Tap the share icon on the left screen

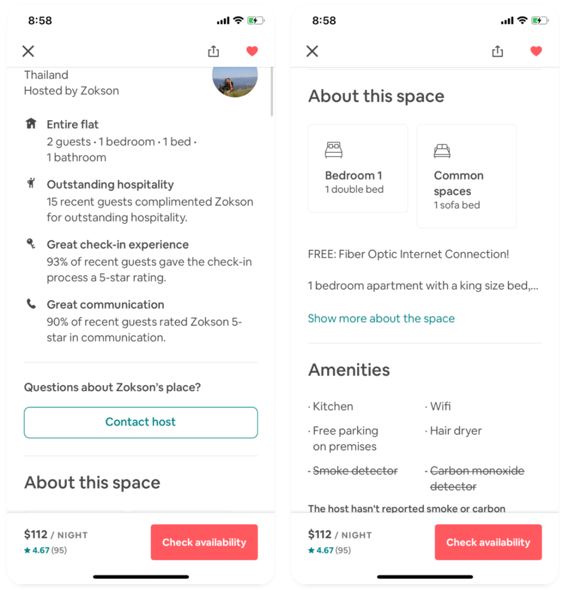tap(213, 51)
